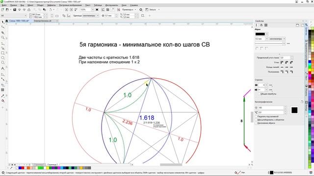Select the Transparency checkerboard tool

tap(2, 90)
